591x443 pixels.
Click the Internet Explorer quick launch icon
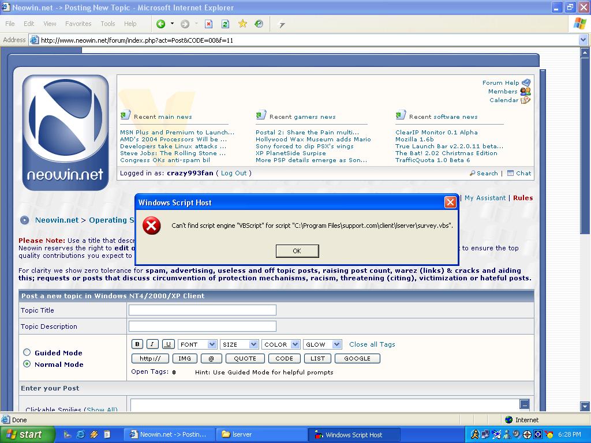pyautogui.click(x=80, y=434)
